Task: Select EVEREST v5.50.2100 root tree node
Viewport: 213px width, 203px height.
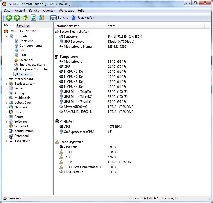Action: tap(20, 31)
